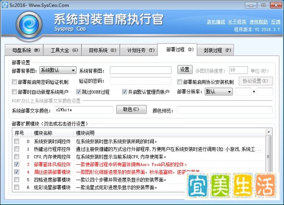This screenshot has width=284, height=205.
Task: Check module 6 炫彩流星部署模块 checkbox
Action: 17,187
